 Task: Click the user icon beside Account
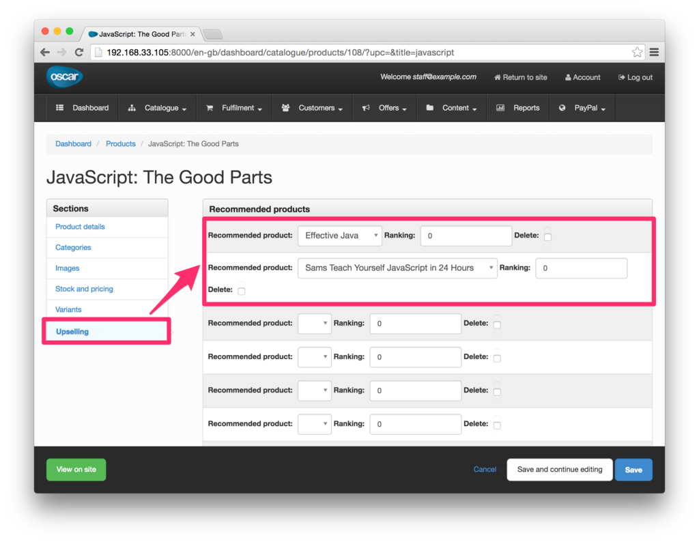tap(568, 77)
